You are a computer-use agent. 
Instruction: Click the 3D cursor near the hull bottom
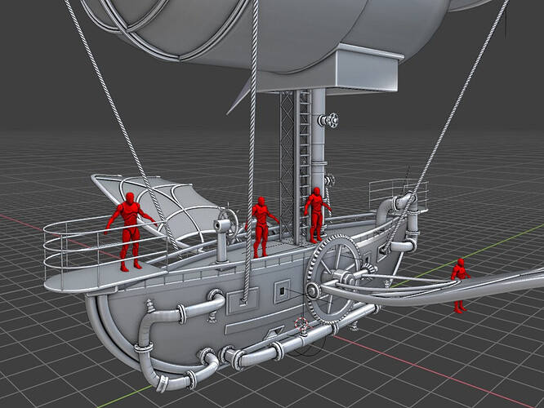[x=301, y=324]
